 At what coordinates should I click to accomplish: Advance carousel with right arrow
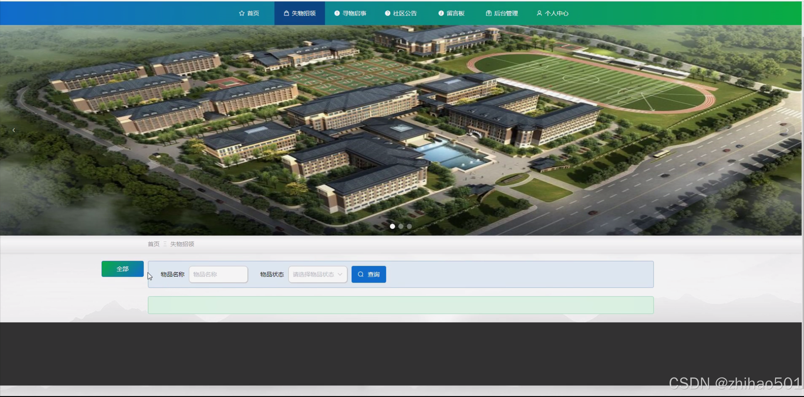[x=787, y=130]
